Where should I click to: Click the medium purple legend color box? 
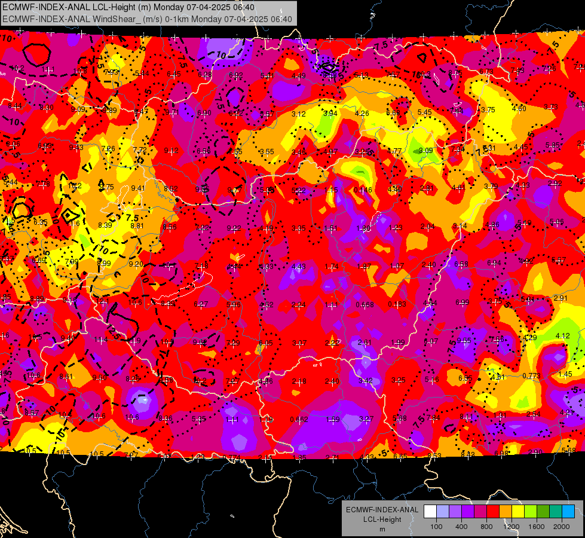455,512
